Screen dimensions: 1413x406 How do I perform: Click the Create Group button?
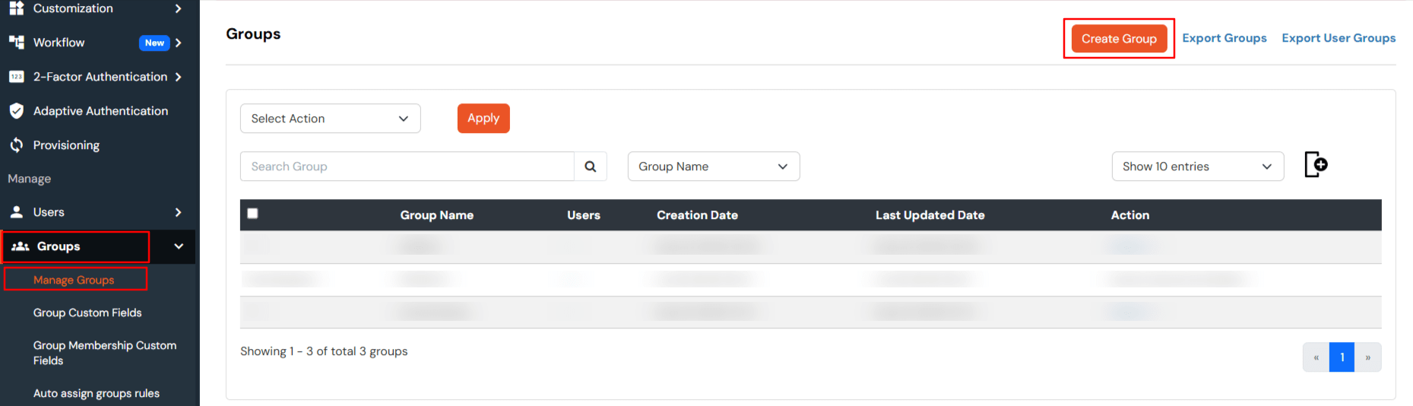1119,39
